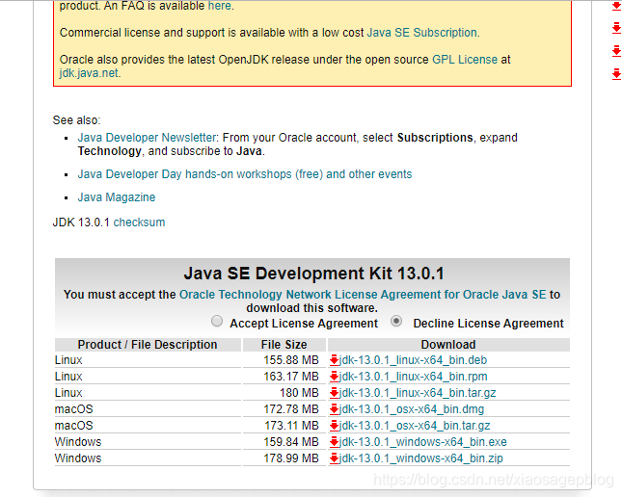Open GPL License link
This screenshot has height=497, width=622.
pyautogui.click(x=465, y=60)
